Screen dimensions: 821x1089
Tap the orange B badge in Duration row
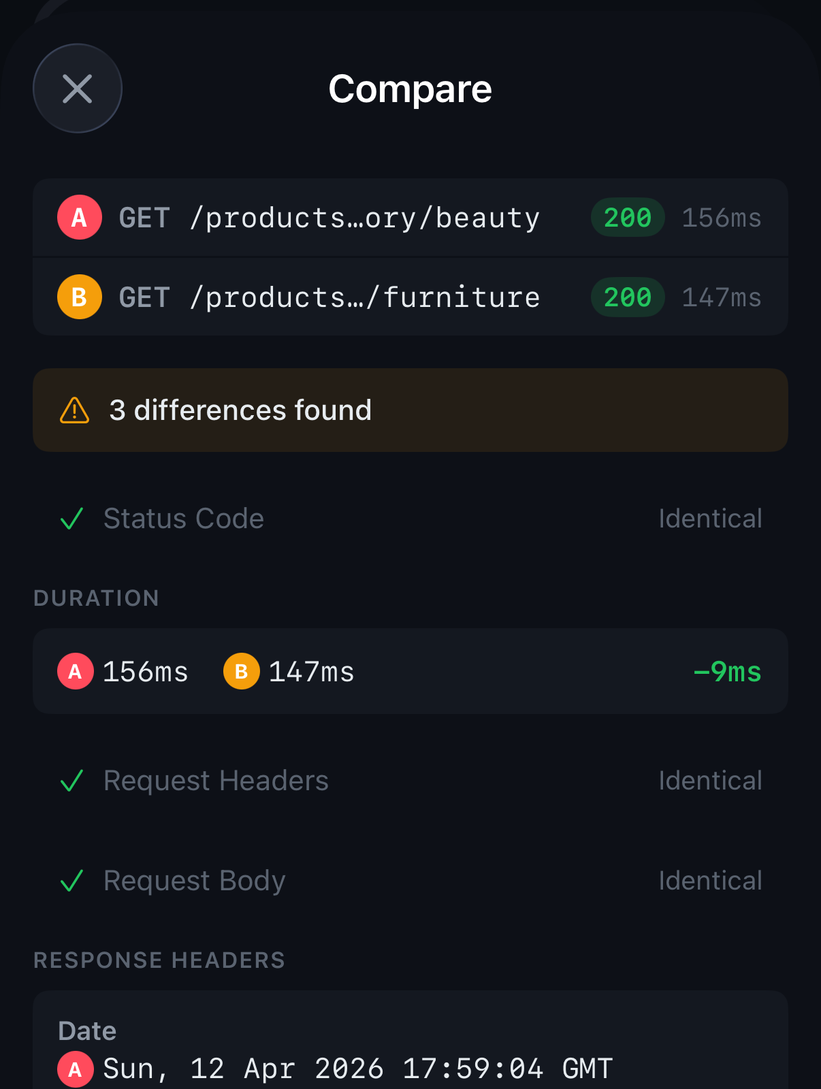coord(242,672)
